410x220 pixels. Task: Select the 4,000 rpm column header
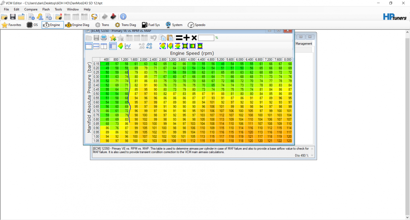(x=191, y=59)
